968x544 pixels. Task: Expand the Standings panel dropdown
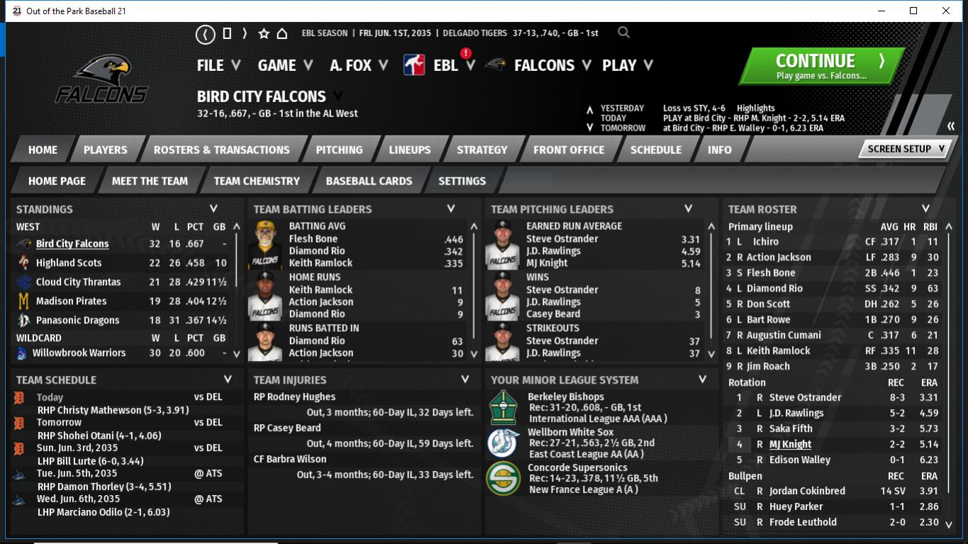pos(213,209)
